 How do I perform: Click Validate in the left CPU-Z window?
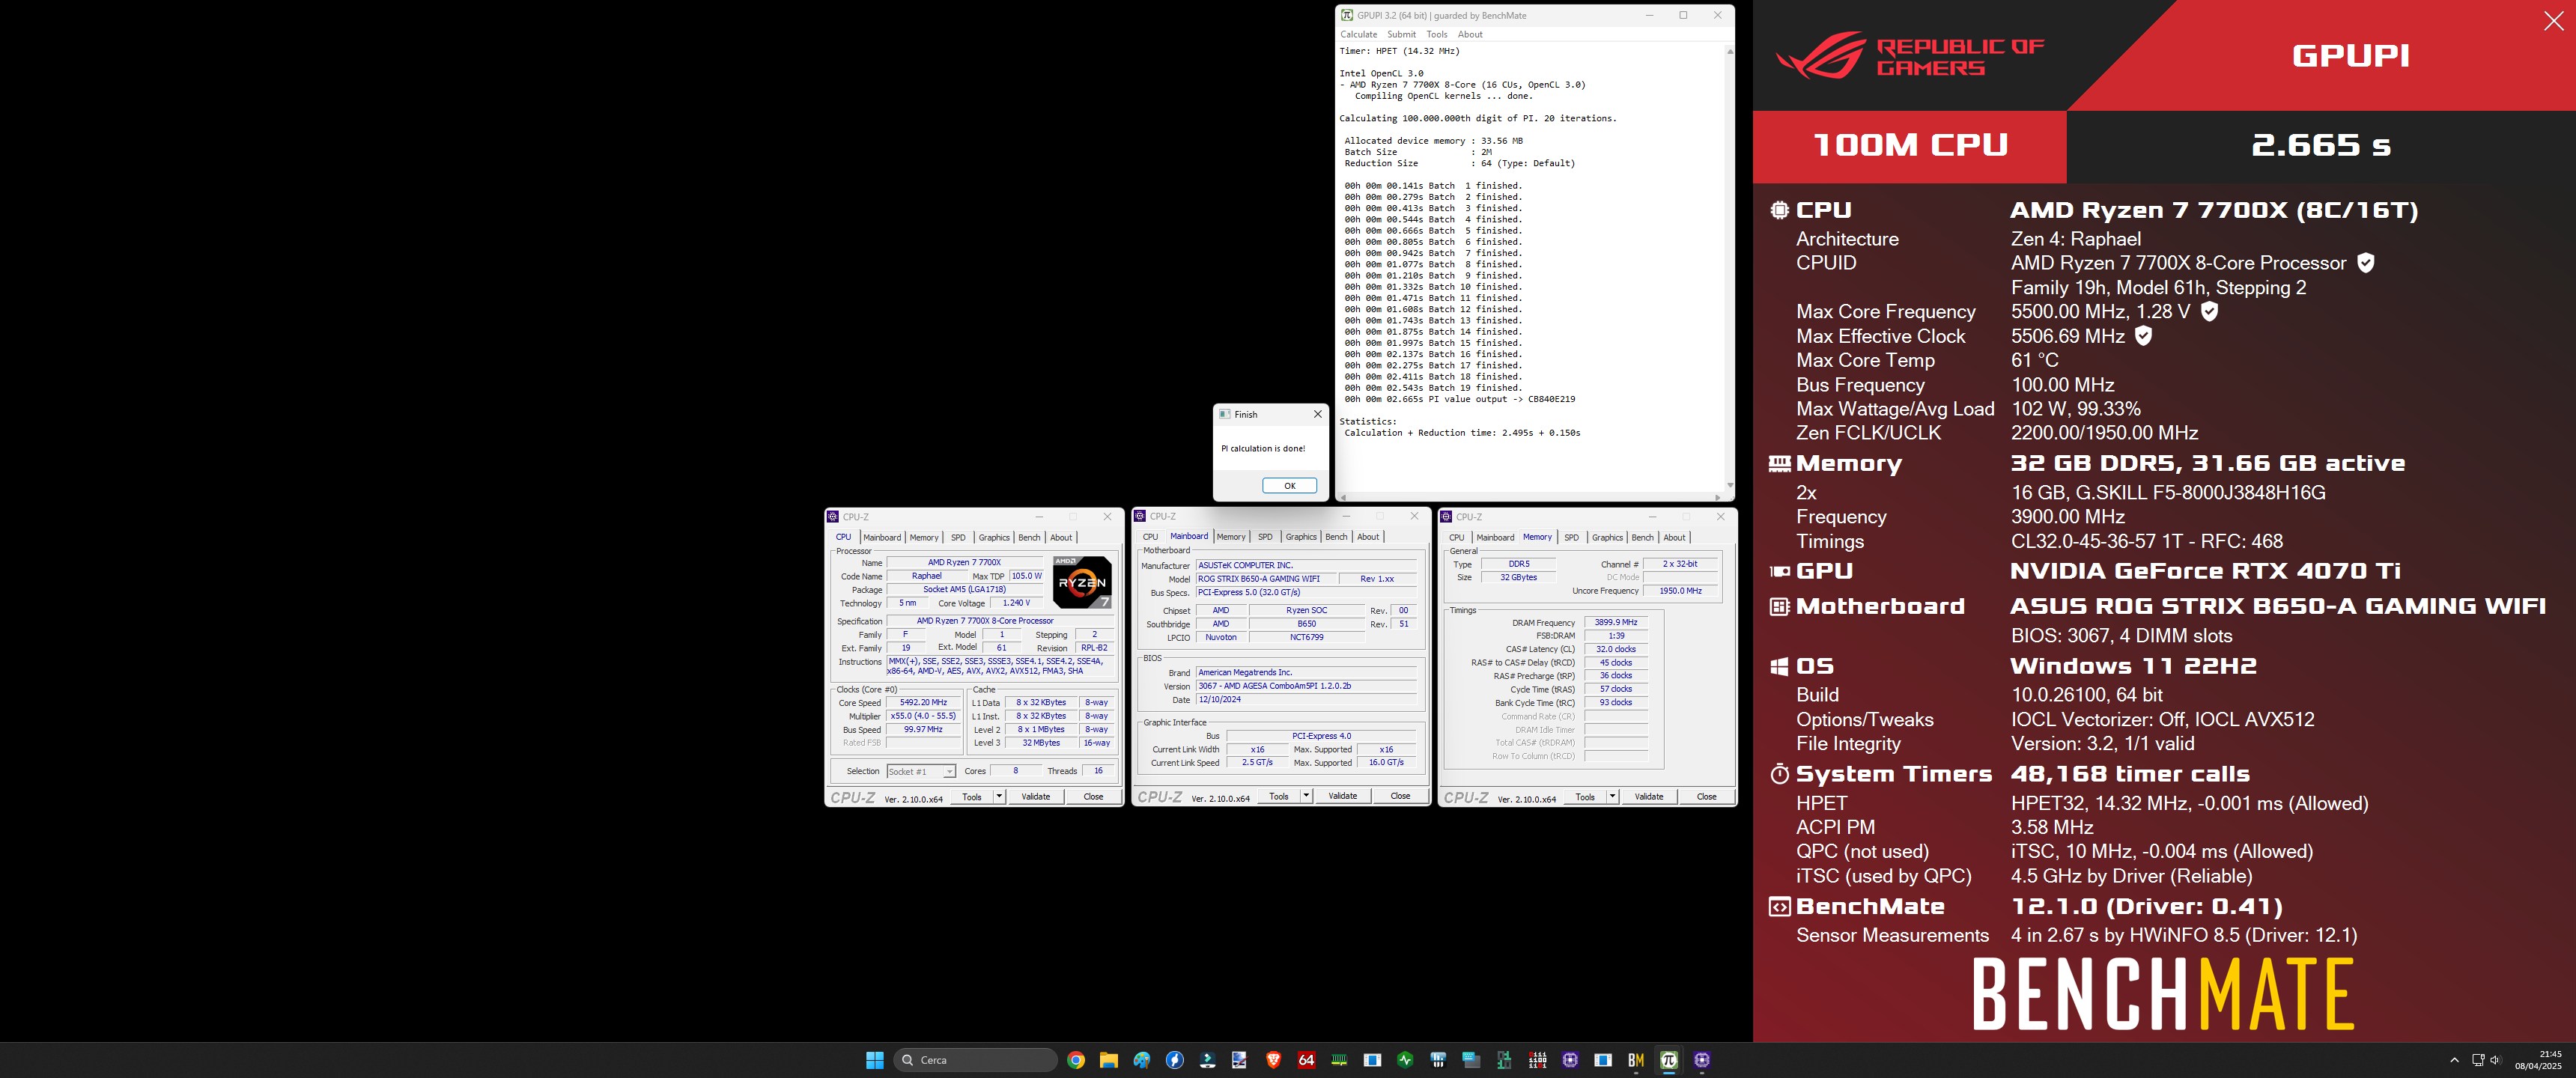[1035, 797]
